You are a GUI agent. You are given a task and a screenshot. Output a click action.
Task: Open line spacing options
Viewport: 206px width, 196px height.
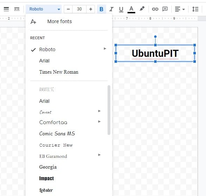(195, 9)
